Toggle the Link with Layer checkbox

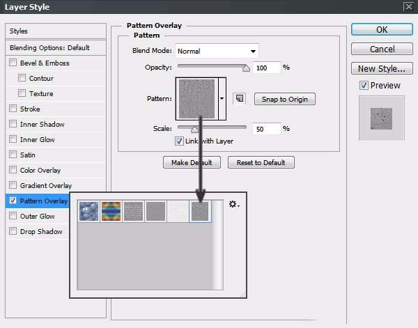(x=179, y=141)
